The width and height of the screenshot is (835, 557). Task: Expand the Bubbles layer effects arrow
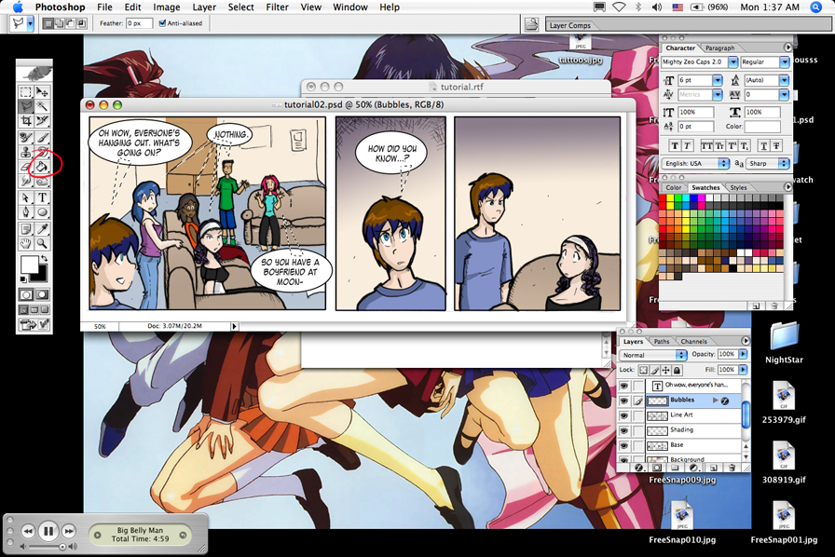(x=715, y=401)
